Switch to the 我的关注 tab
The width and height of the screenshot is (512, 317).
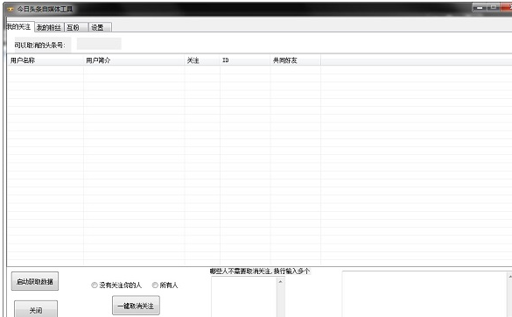click(x=19, y=27)
